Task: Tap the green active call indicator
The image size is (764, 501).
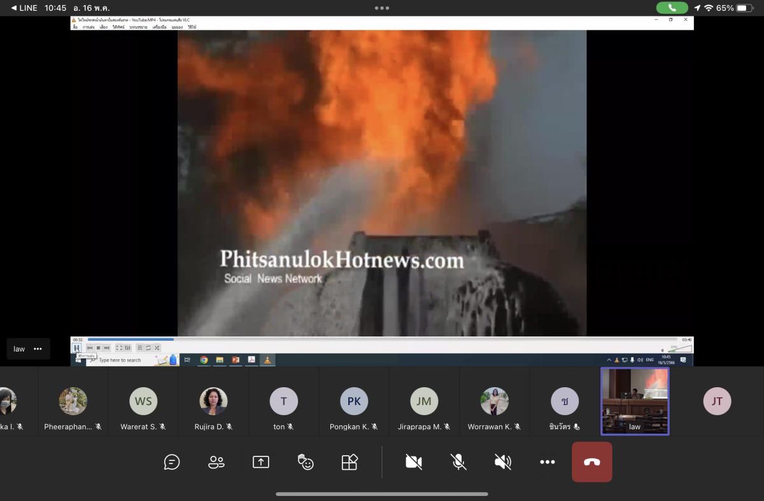Action: click(x=672, y=8)
